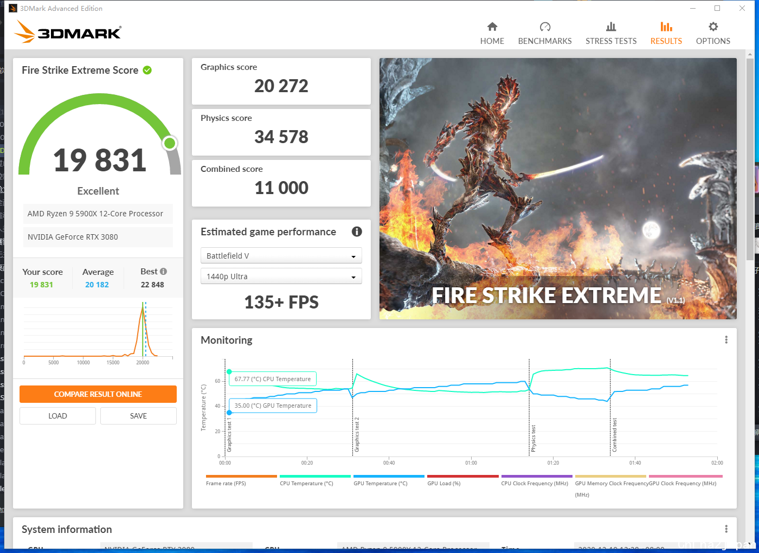Click the Average score 20 182

(97, 285)
